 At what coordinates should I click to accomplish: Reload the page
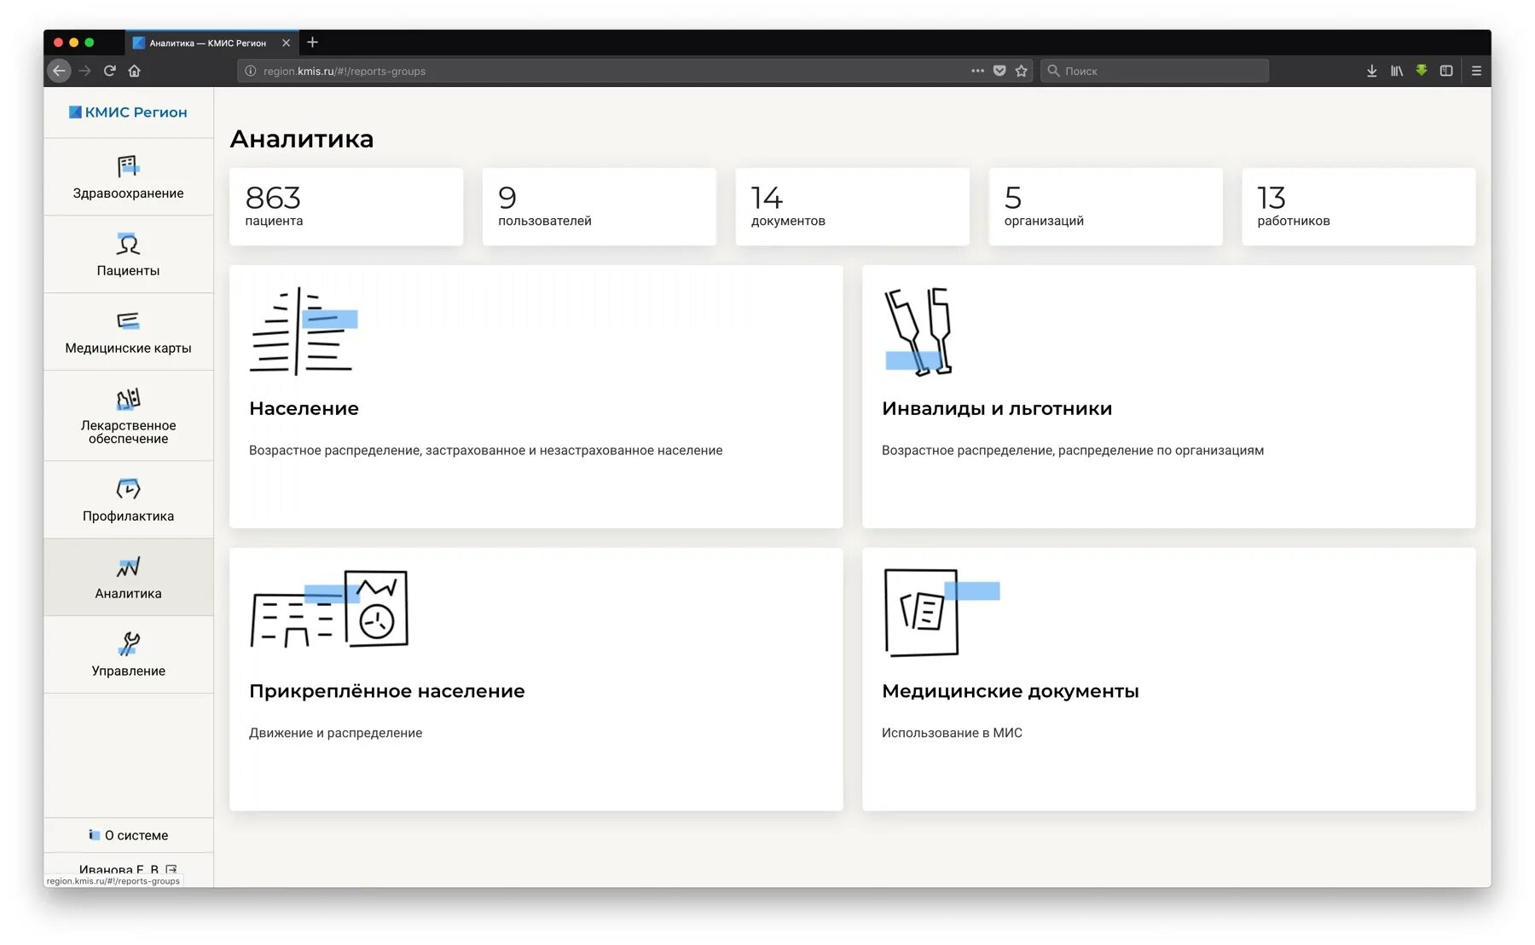[109, 71]
